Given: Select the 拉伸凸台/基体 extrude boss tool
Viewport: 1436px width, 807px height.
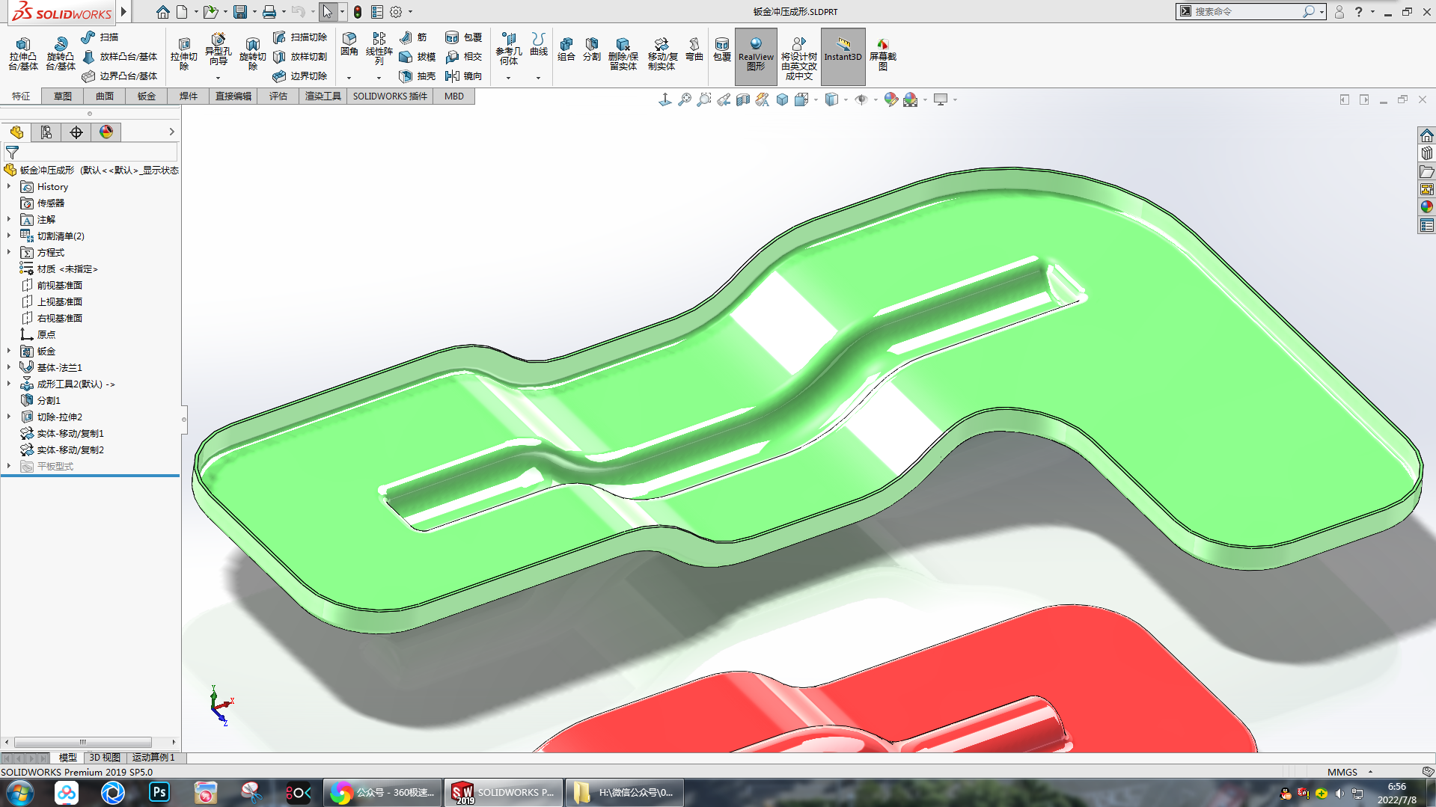Looking at the screenshot, I should [x=23, y=54].
